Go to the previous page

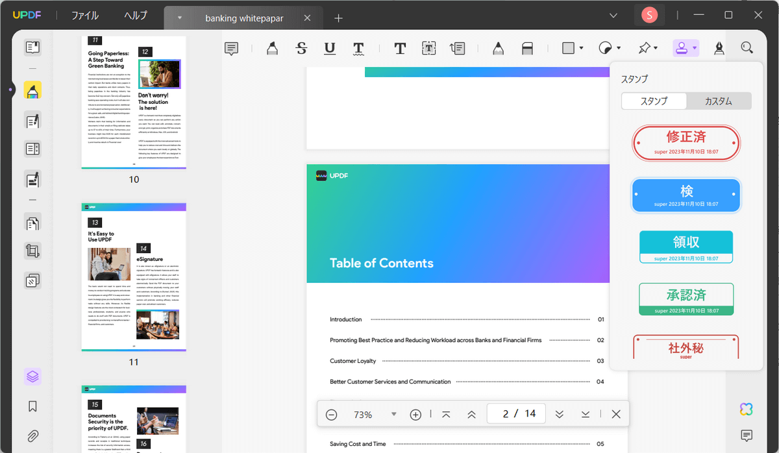pos(472,414)
